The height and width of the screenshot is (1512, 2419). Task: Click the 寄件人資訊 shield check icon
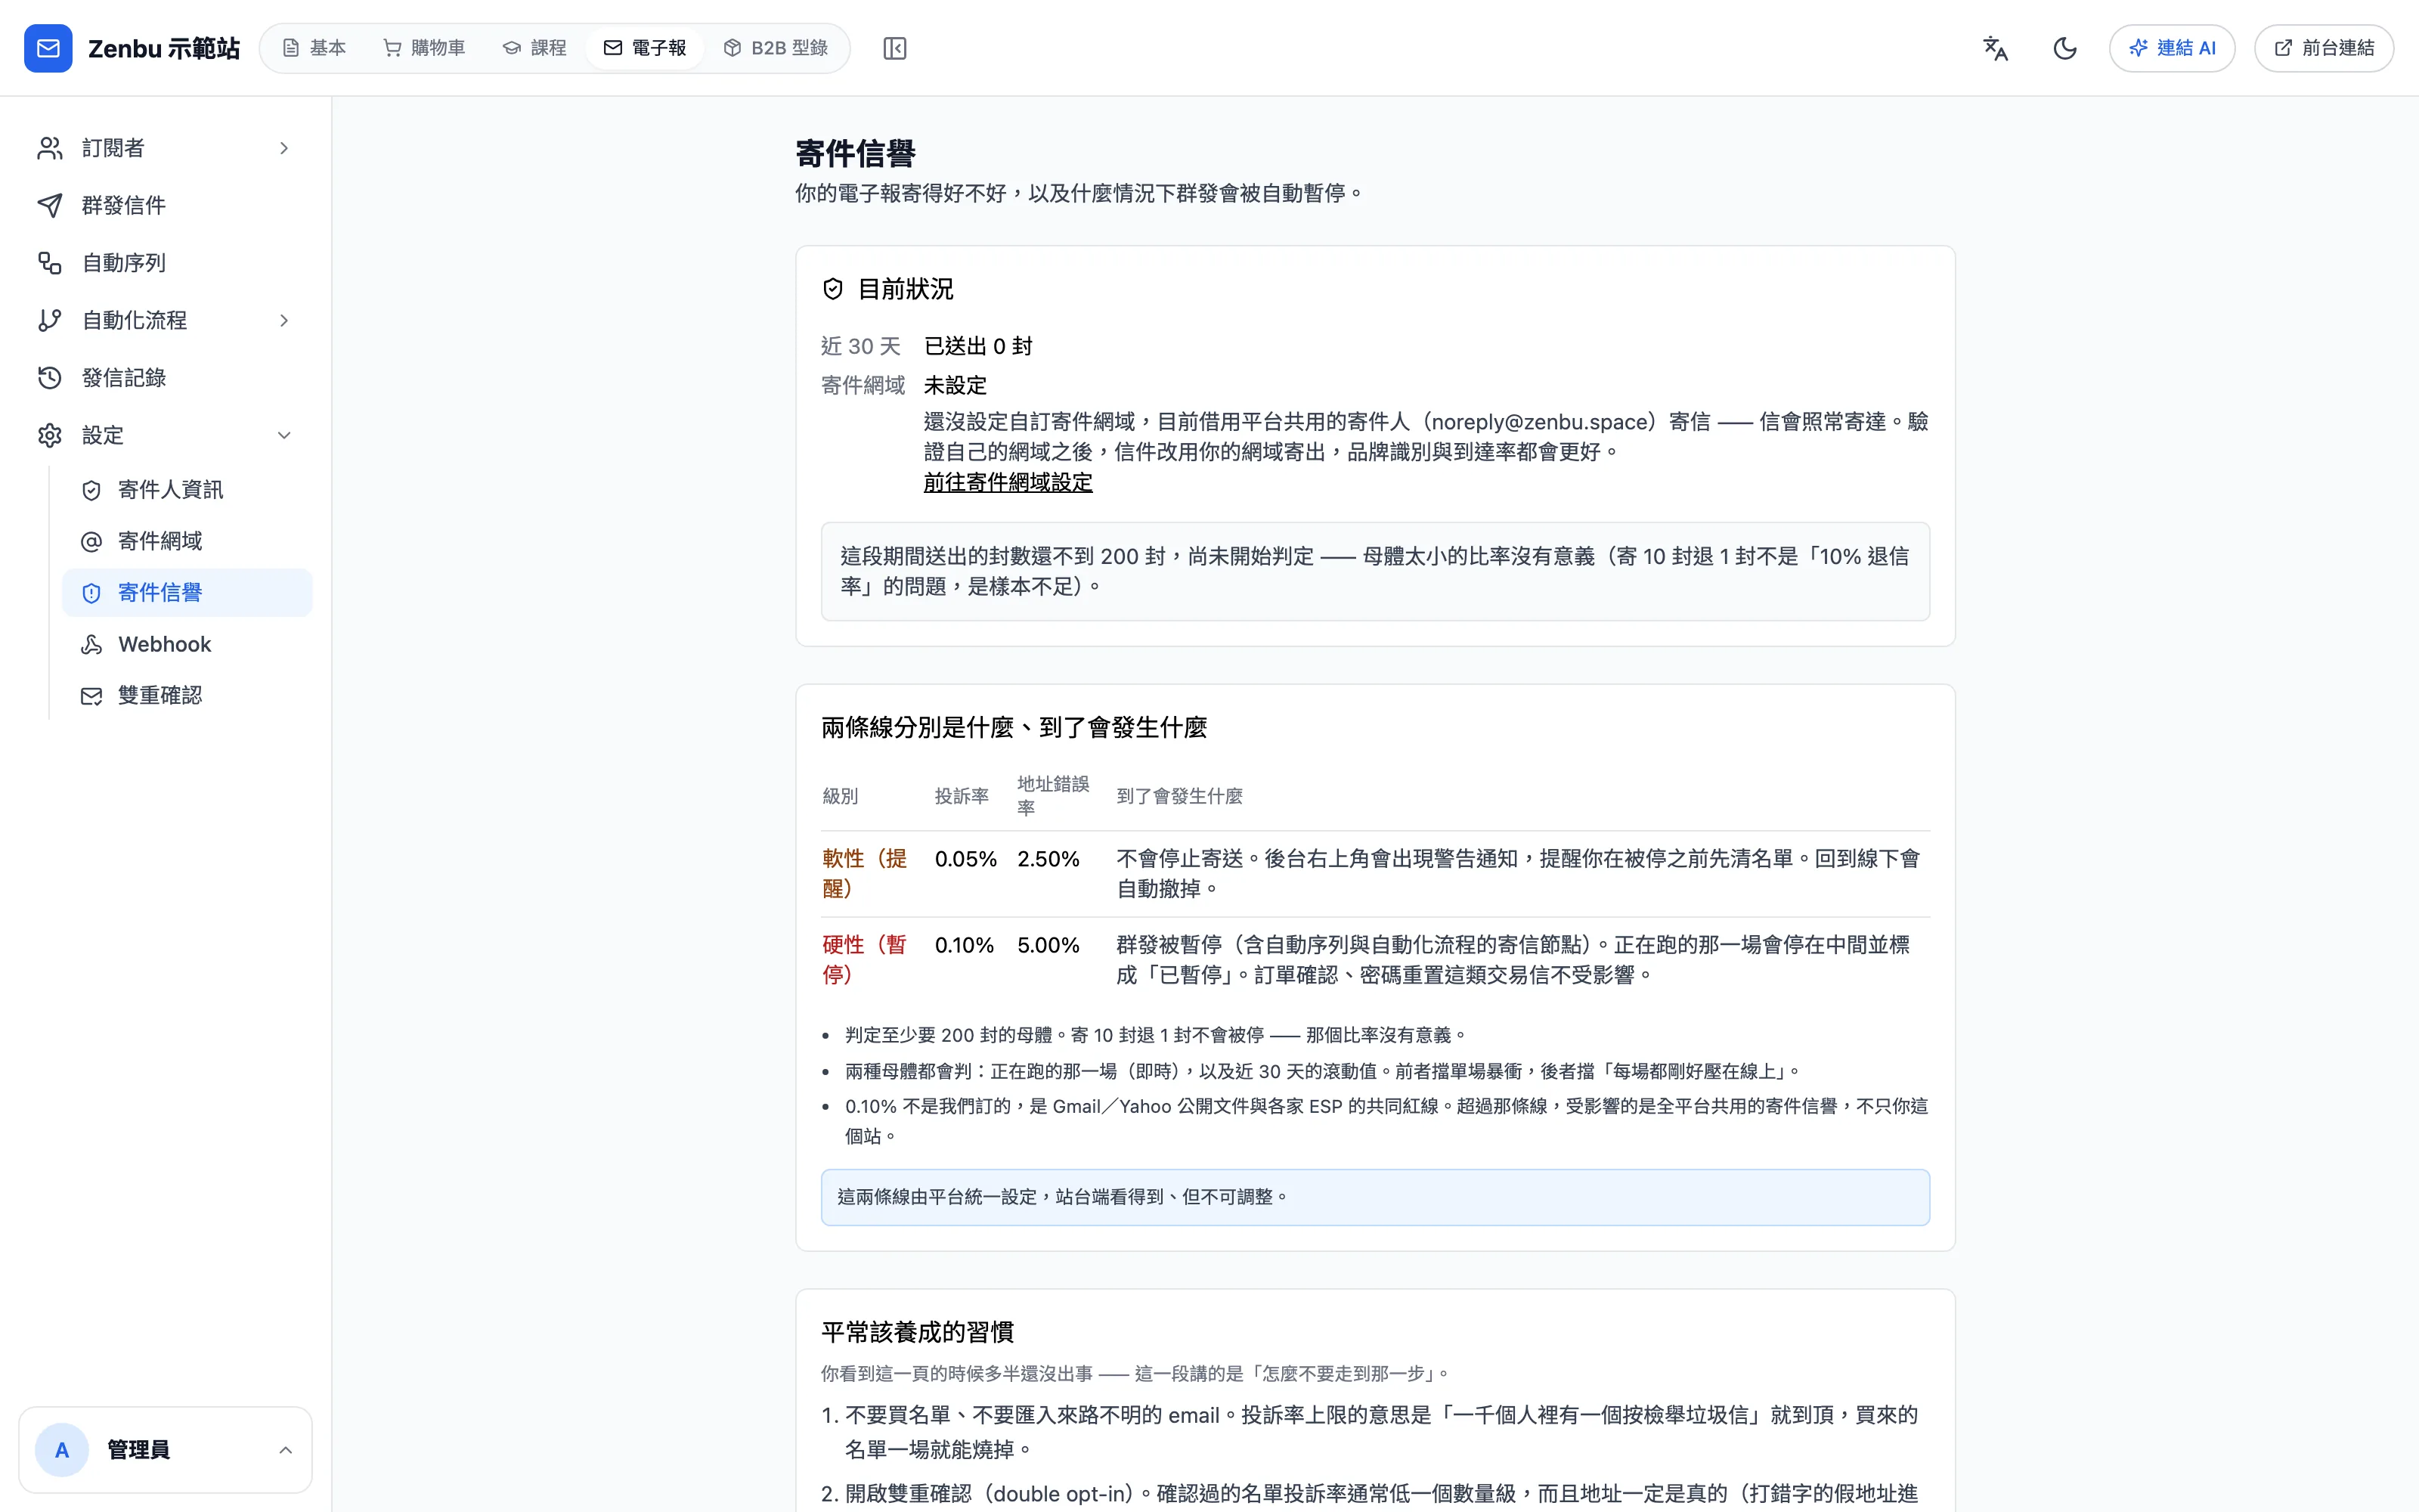coord(92,490)
